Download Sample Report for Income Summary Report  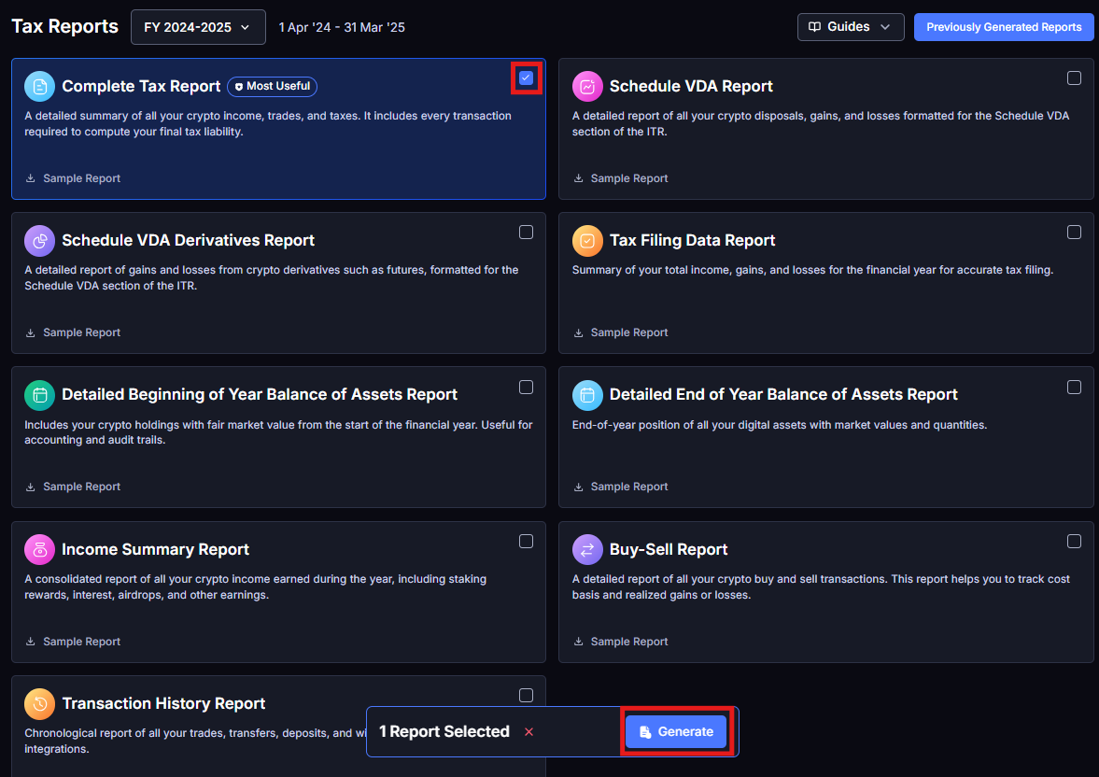[x=73, y=642]
